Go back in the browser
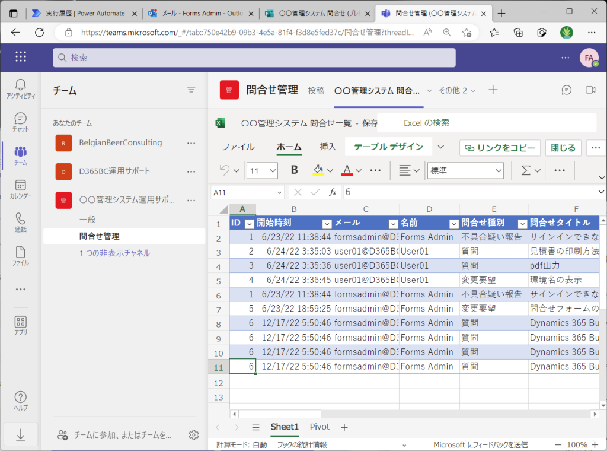The image size is (607, 451). [15, 33]
